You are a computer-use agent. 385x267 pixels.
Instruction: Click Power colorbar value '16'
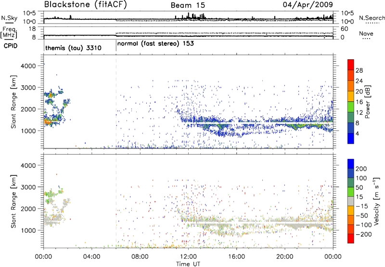[x=359, y=102]
